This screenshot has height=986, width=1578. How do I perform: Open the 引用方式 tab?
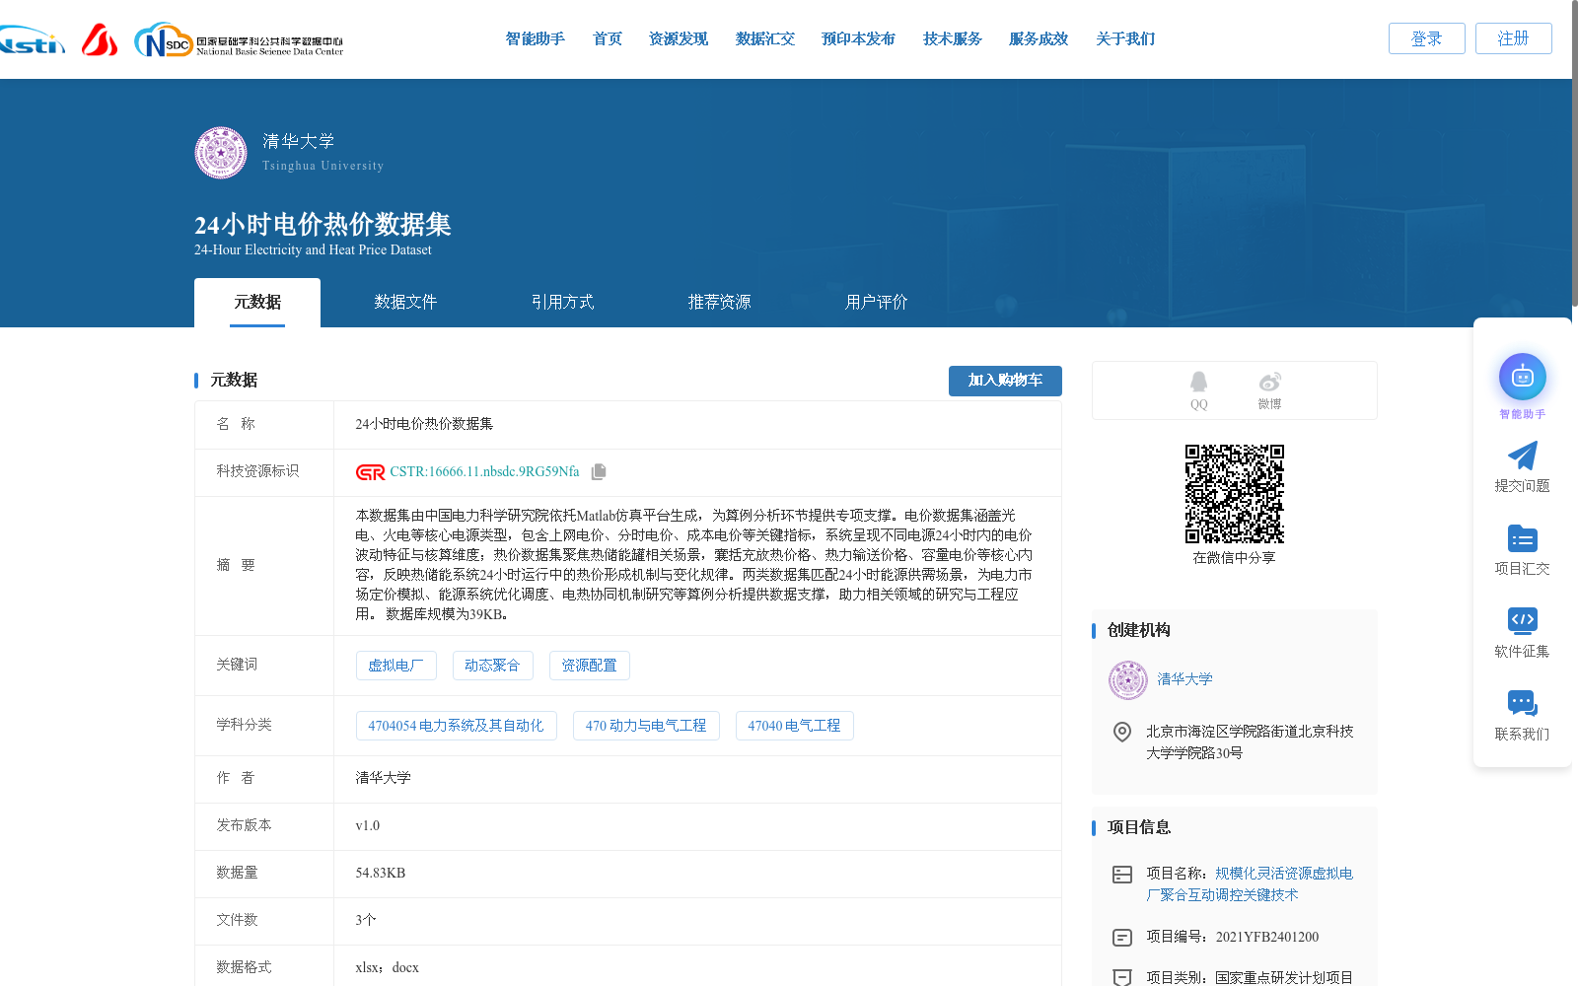(x=563, y=302)
